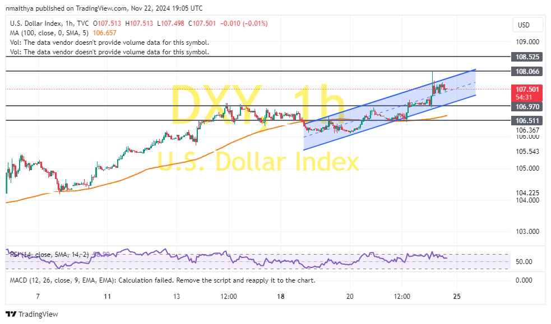Click the date label 18 on time axis
This screenshot has height=324, width=551.
(280, 297)
